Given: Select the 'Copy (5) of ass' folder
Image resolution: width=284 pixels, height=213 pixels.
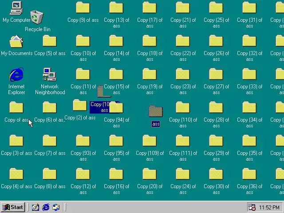Looking at the screenshot, I should click(x=50, y=41).
